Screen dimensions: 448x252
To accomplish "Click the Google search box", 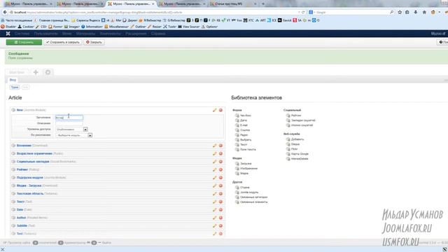I will [x=351, y=13].
